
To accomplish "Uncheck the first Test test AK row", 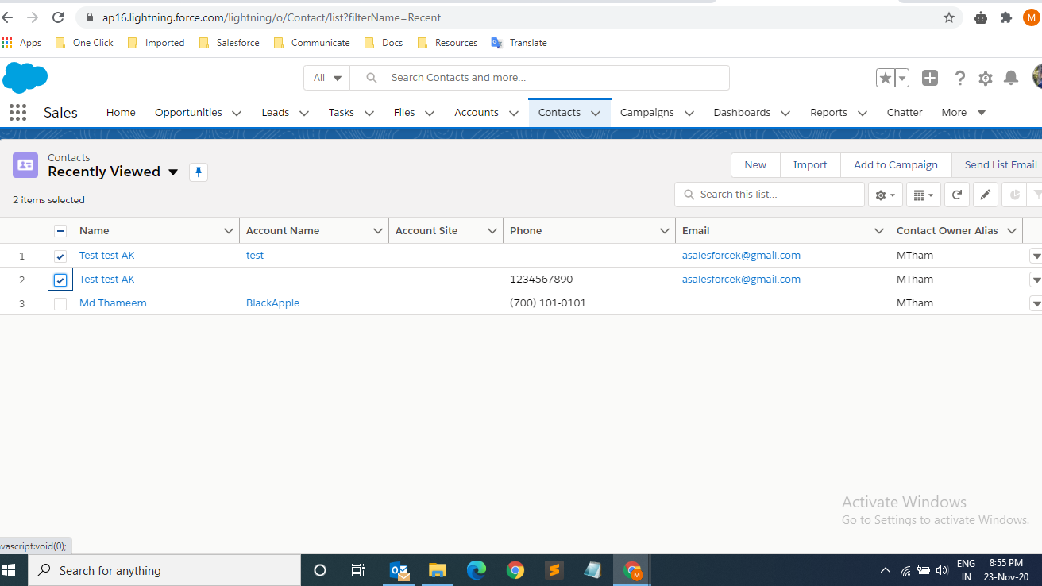I will point(60,256).
